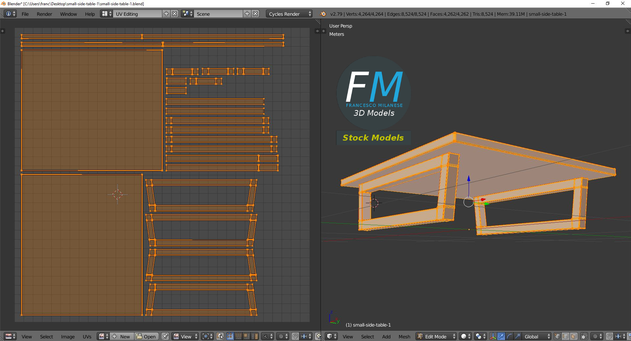631x341 pixels.
Task: Toggle the 3D manipulator axes widget
Action: [x=493, y=336]
